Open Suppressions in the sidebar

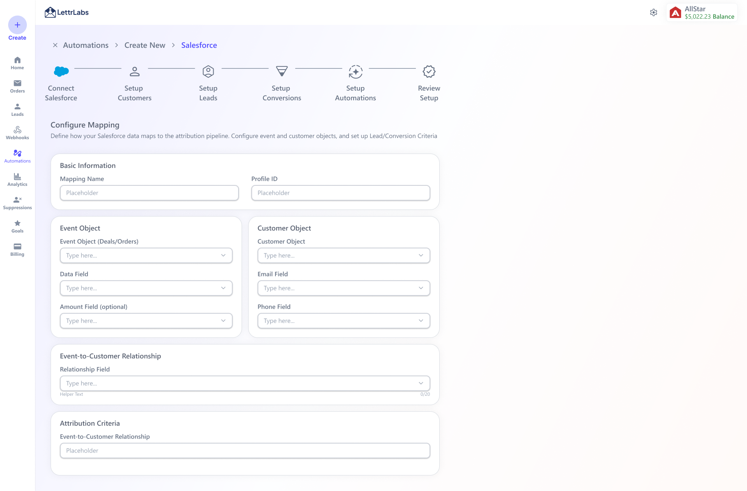click(x=18, y=203)
